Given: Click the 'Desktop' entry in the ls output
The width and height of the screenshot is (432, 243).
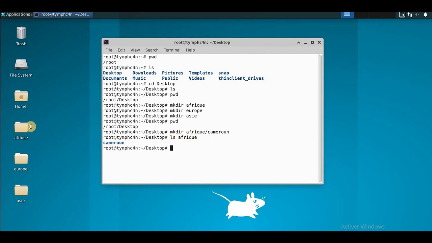Looking at the screenshot, I should click(x=112, y=73).
